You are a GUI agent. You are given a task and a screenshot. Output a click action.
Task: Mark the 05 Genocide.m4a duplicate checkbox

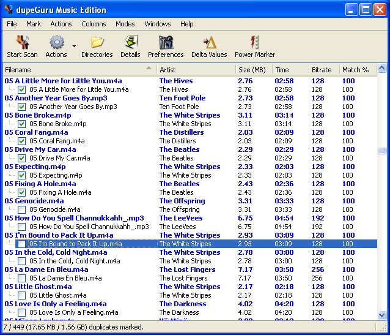22,209
